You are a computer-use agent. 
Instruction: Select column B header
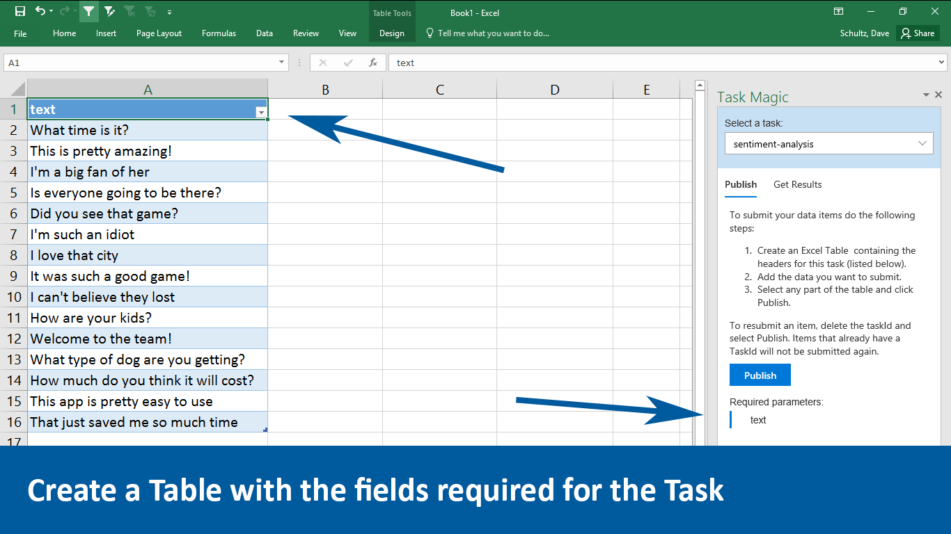[325, 90]
